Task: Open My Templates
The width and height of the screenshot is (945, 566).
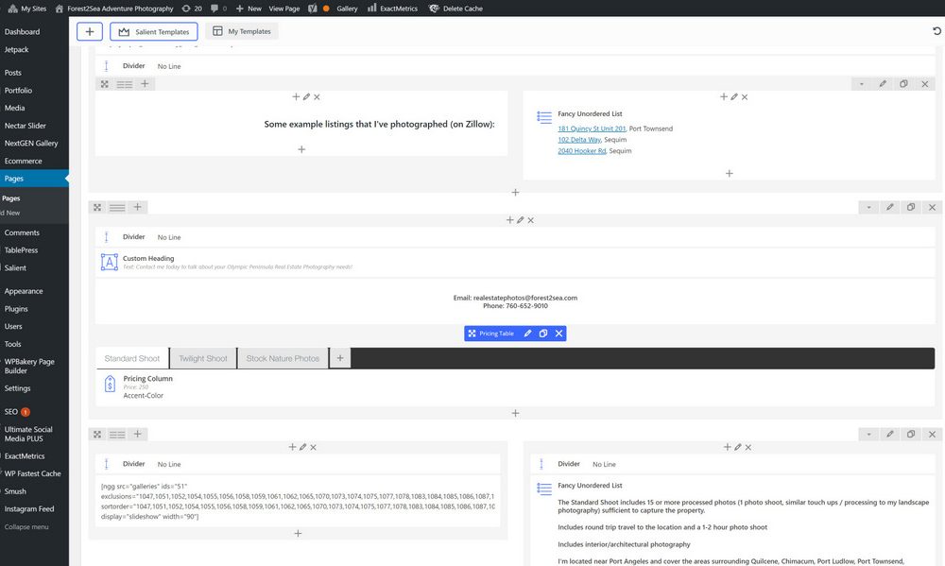Action: [242, 31]
